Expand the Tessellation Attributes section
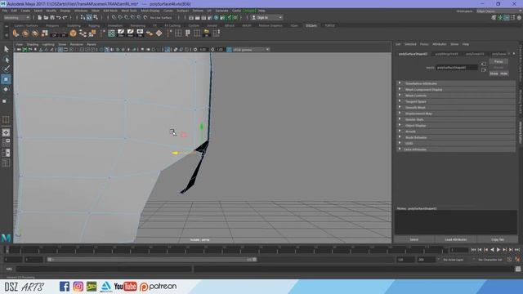Screen dimensions: 523x294 455,83
